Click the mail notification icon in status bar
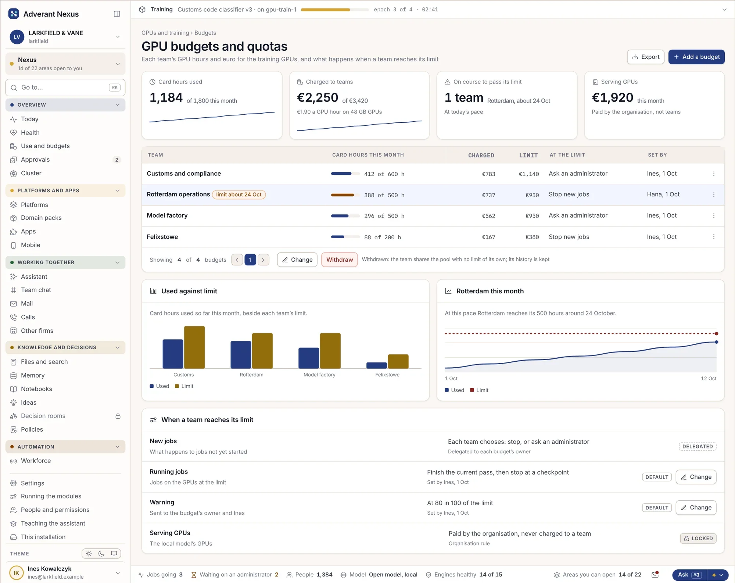The height and width of the screenshot is (583, 735). coord(655,575)
